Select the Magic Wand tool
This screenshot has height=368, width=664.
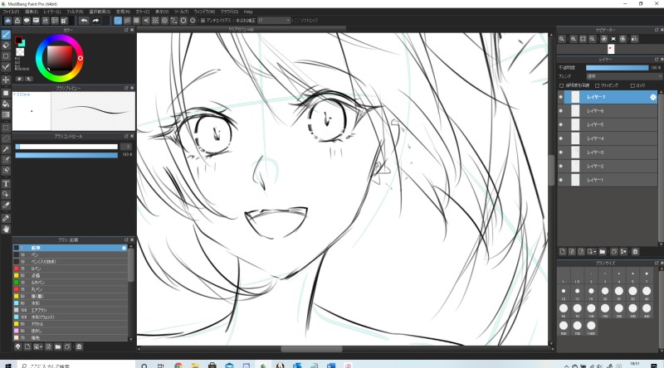(x=6, y=149)
